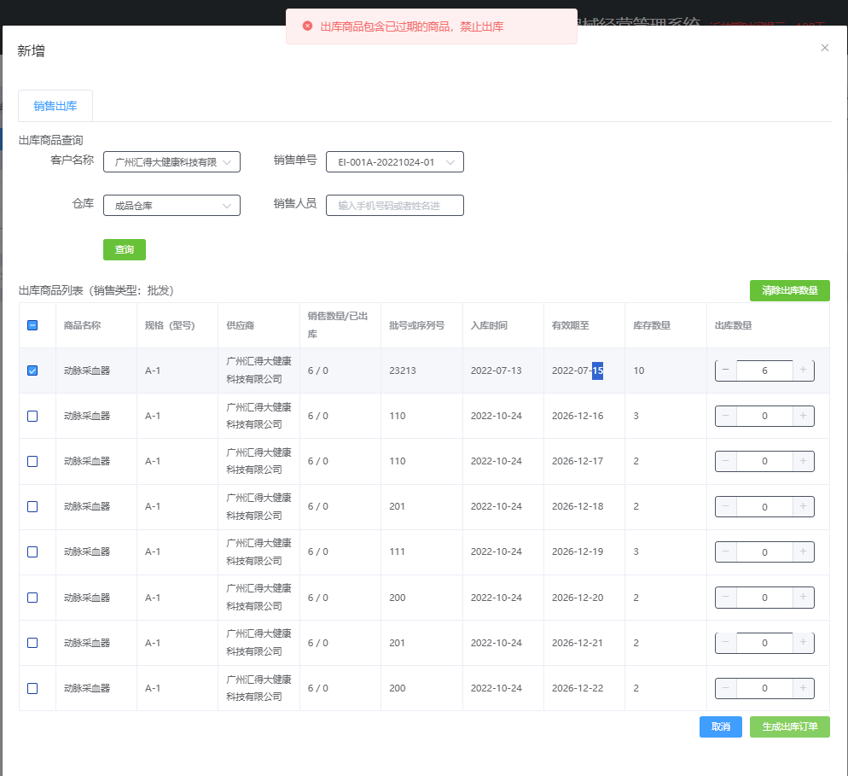The image size is (848, 776).
Task: Increase quantity for row expiring 2026-12-20
Action: pyautogui.click(x=803, y=598)
